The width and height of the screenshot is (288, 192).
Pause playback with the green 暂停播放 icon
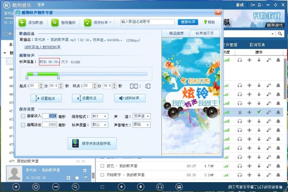(x=55, y=22)
